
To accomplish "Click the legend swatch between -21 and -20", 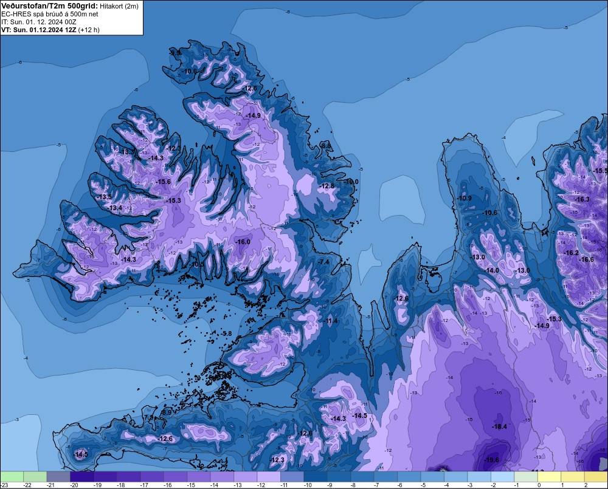I will coord(58,476).
